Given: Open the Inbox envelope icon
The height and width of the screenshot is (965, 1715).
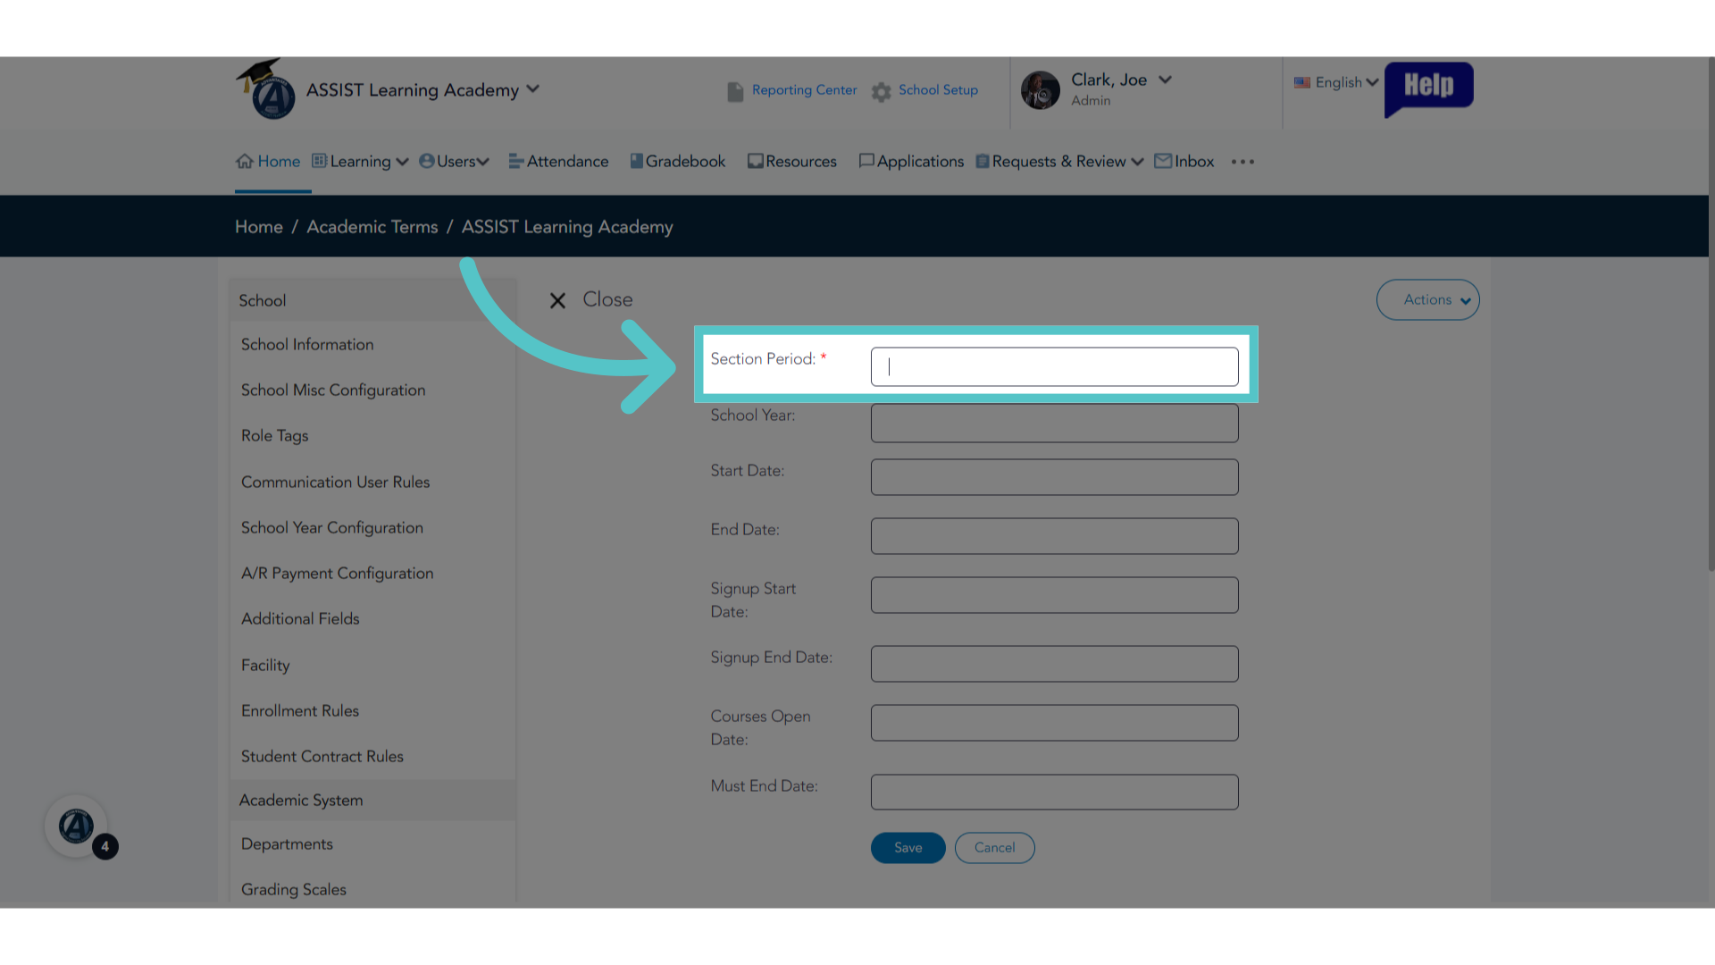Looking at the screenshot, I should pyautogui.click(x=1163, y=161).
